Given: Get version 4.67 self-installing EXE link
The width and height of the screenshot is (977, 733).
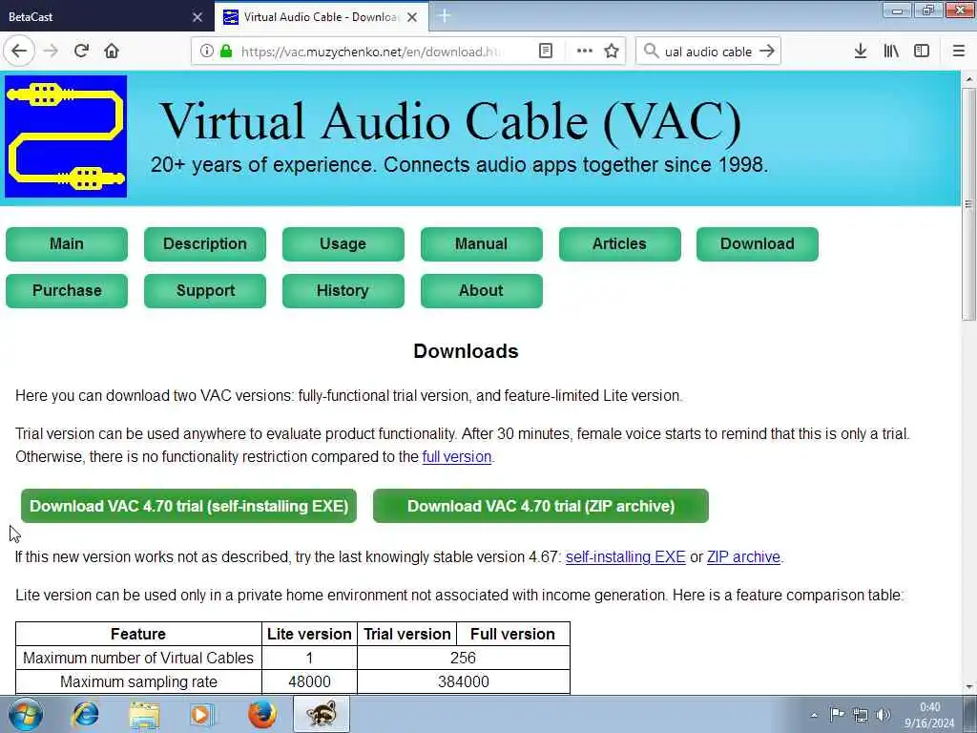Looking at the screenshot, I should [626, 557].
